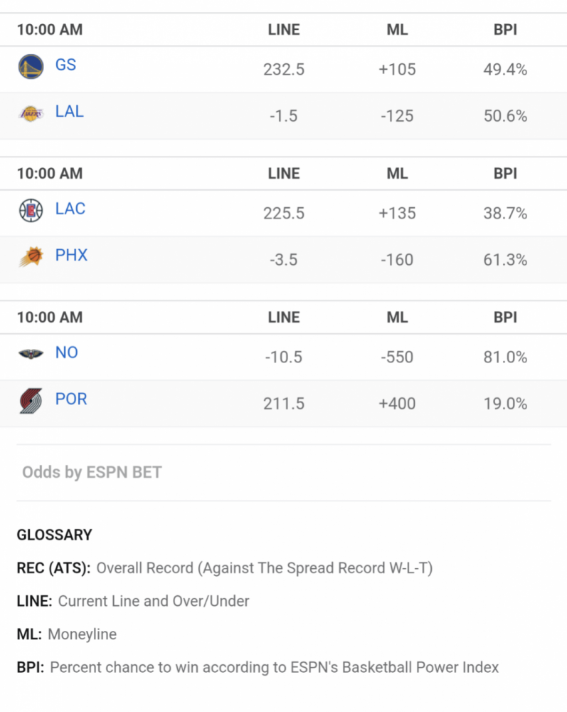
Task: Click the New Orleans Pelicans logo
Action: point(31,354)
